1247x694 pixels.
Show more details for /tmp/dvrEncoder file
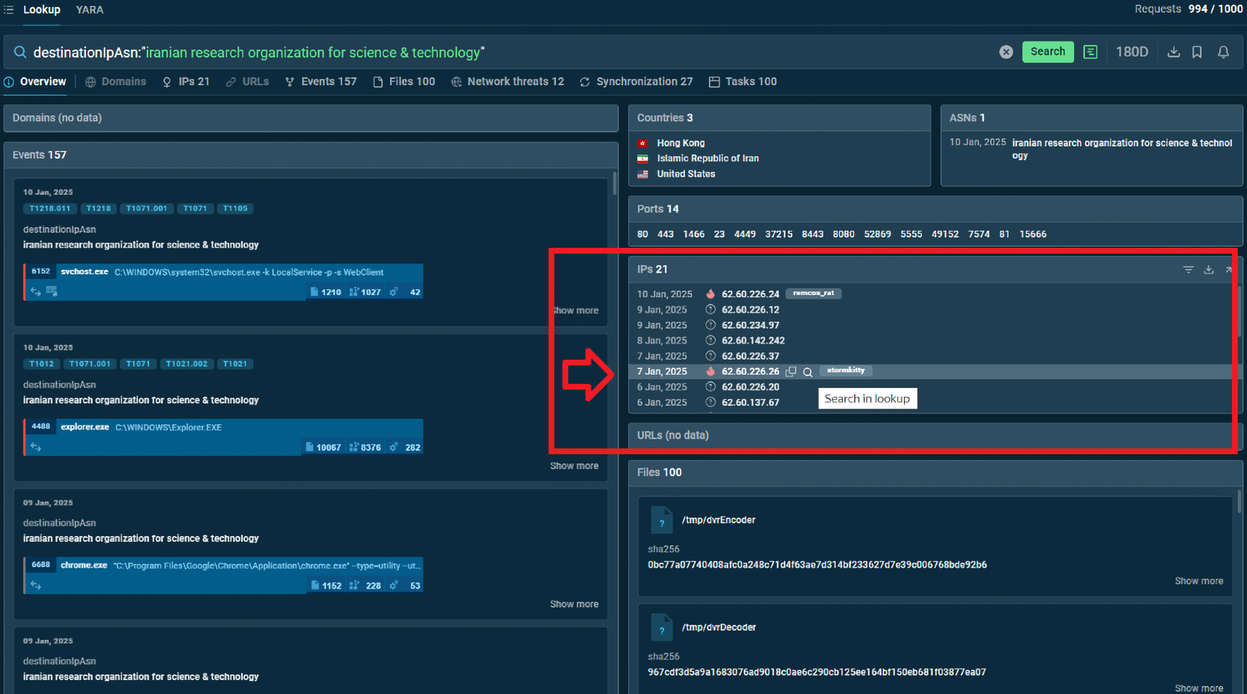coord(1199,581)
